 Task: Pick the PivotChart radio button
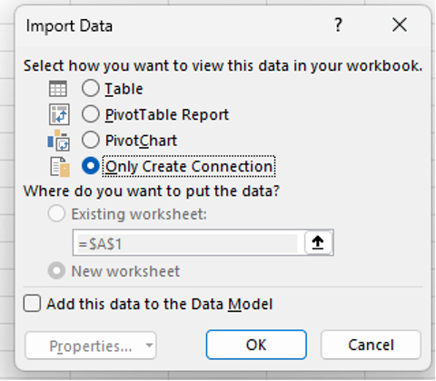click(x=90, y=140)
